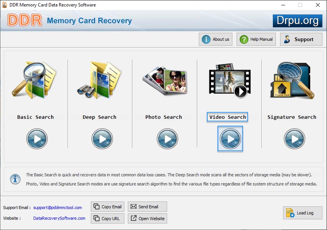Copy the website URL
This screenshot has height=230, width=327.
click(x=108, y=219)
